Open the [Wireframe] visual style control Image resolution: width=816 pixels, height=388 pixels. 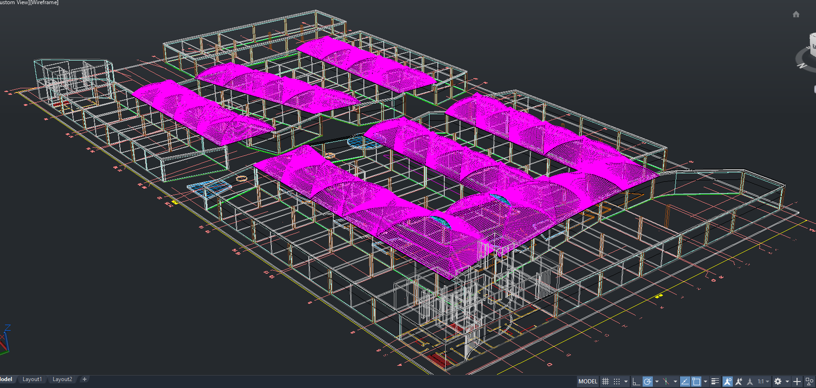click(x=45, y=3)
